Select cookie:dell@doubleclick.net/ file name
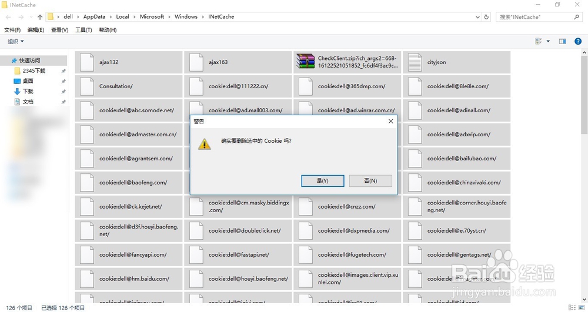This screenshot has width=588, height=312. [x=245, y=231]
